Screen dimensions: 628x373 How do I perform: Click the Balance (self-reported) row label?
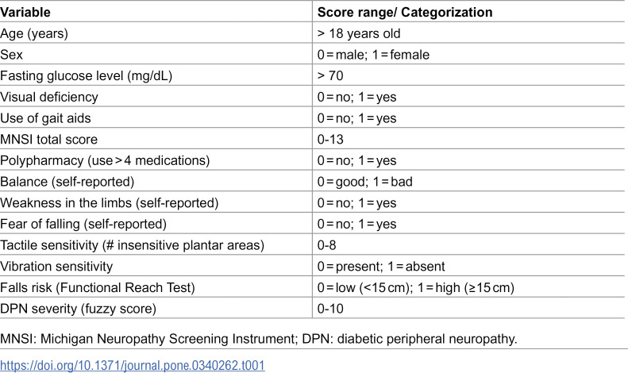(x=67, y=182)
